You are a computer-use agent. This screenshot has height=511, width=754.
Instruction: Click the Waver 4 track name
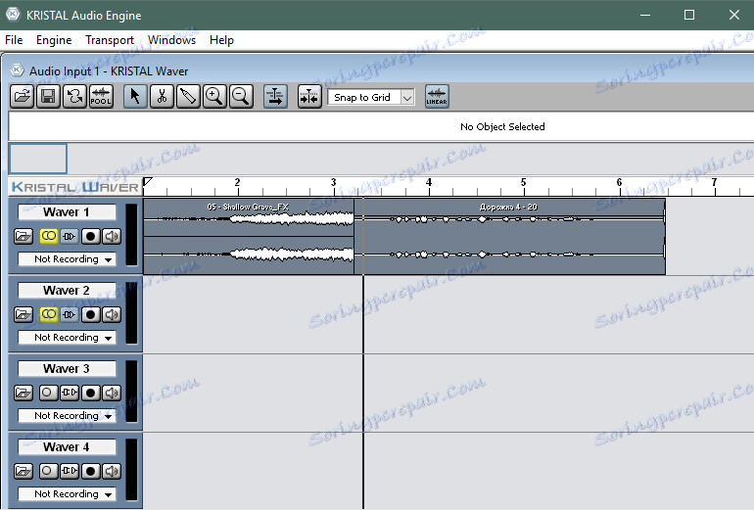click(x=67, y=447)
